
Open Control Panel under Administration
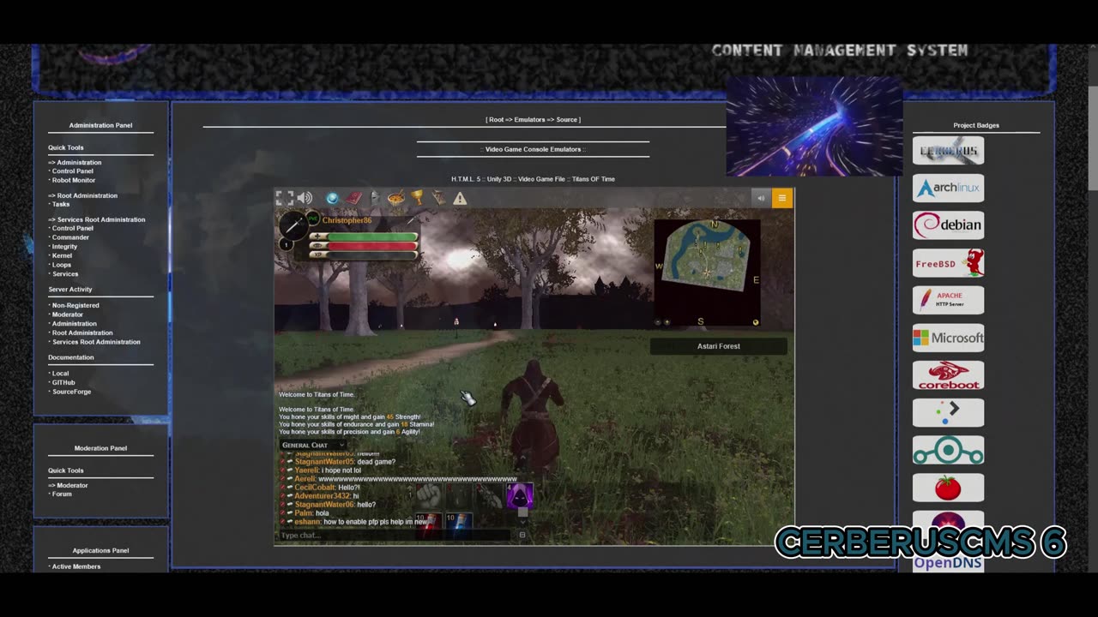click(x=72, y=171)
